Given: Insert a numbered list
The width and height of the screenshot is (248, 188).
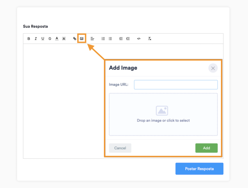Looking at the screenshot, I should (103, 39).
